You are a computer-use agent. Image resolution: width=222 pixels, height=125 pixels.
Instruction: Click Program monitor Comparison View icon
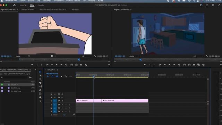[199, 65]
